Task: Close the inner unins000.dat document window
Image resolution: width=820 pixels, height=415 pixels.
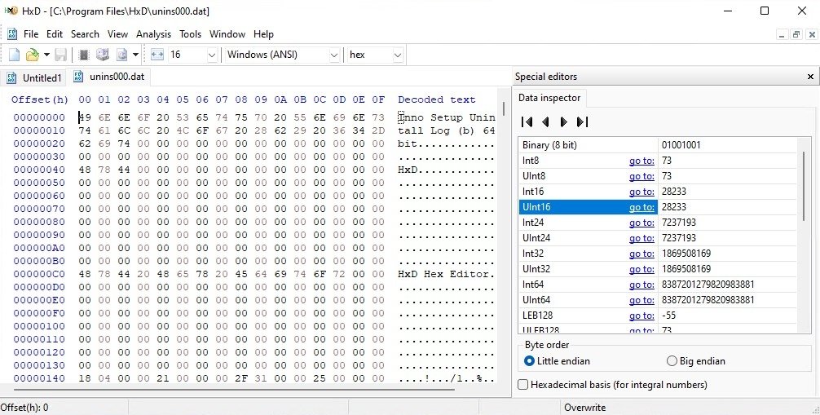Action: click(x=812, y=34)
